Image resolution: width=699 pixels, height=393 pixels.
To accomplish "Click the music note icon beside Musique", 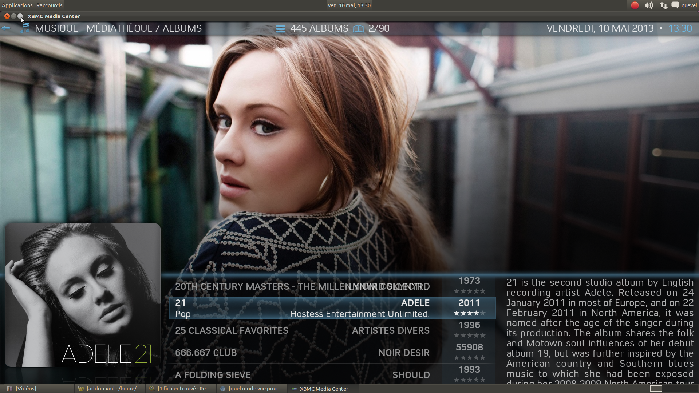I will (25, 28).
